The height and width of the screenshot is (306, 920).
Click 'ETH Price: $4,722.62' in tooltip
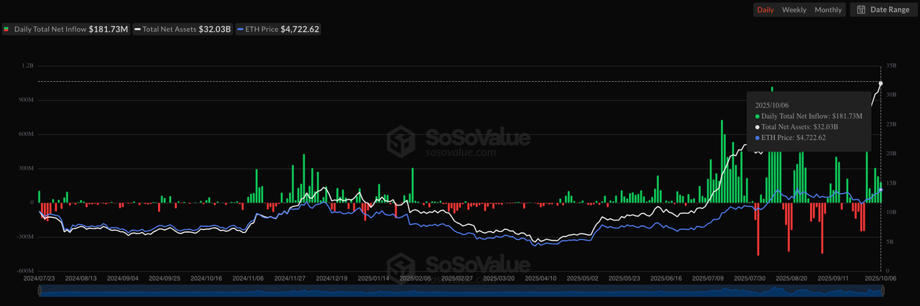point(793,137)
